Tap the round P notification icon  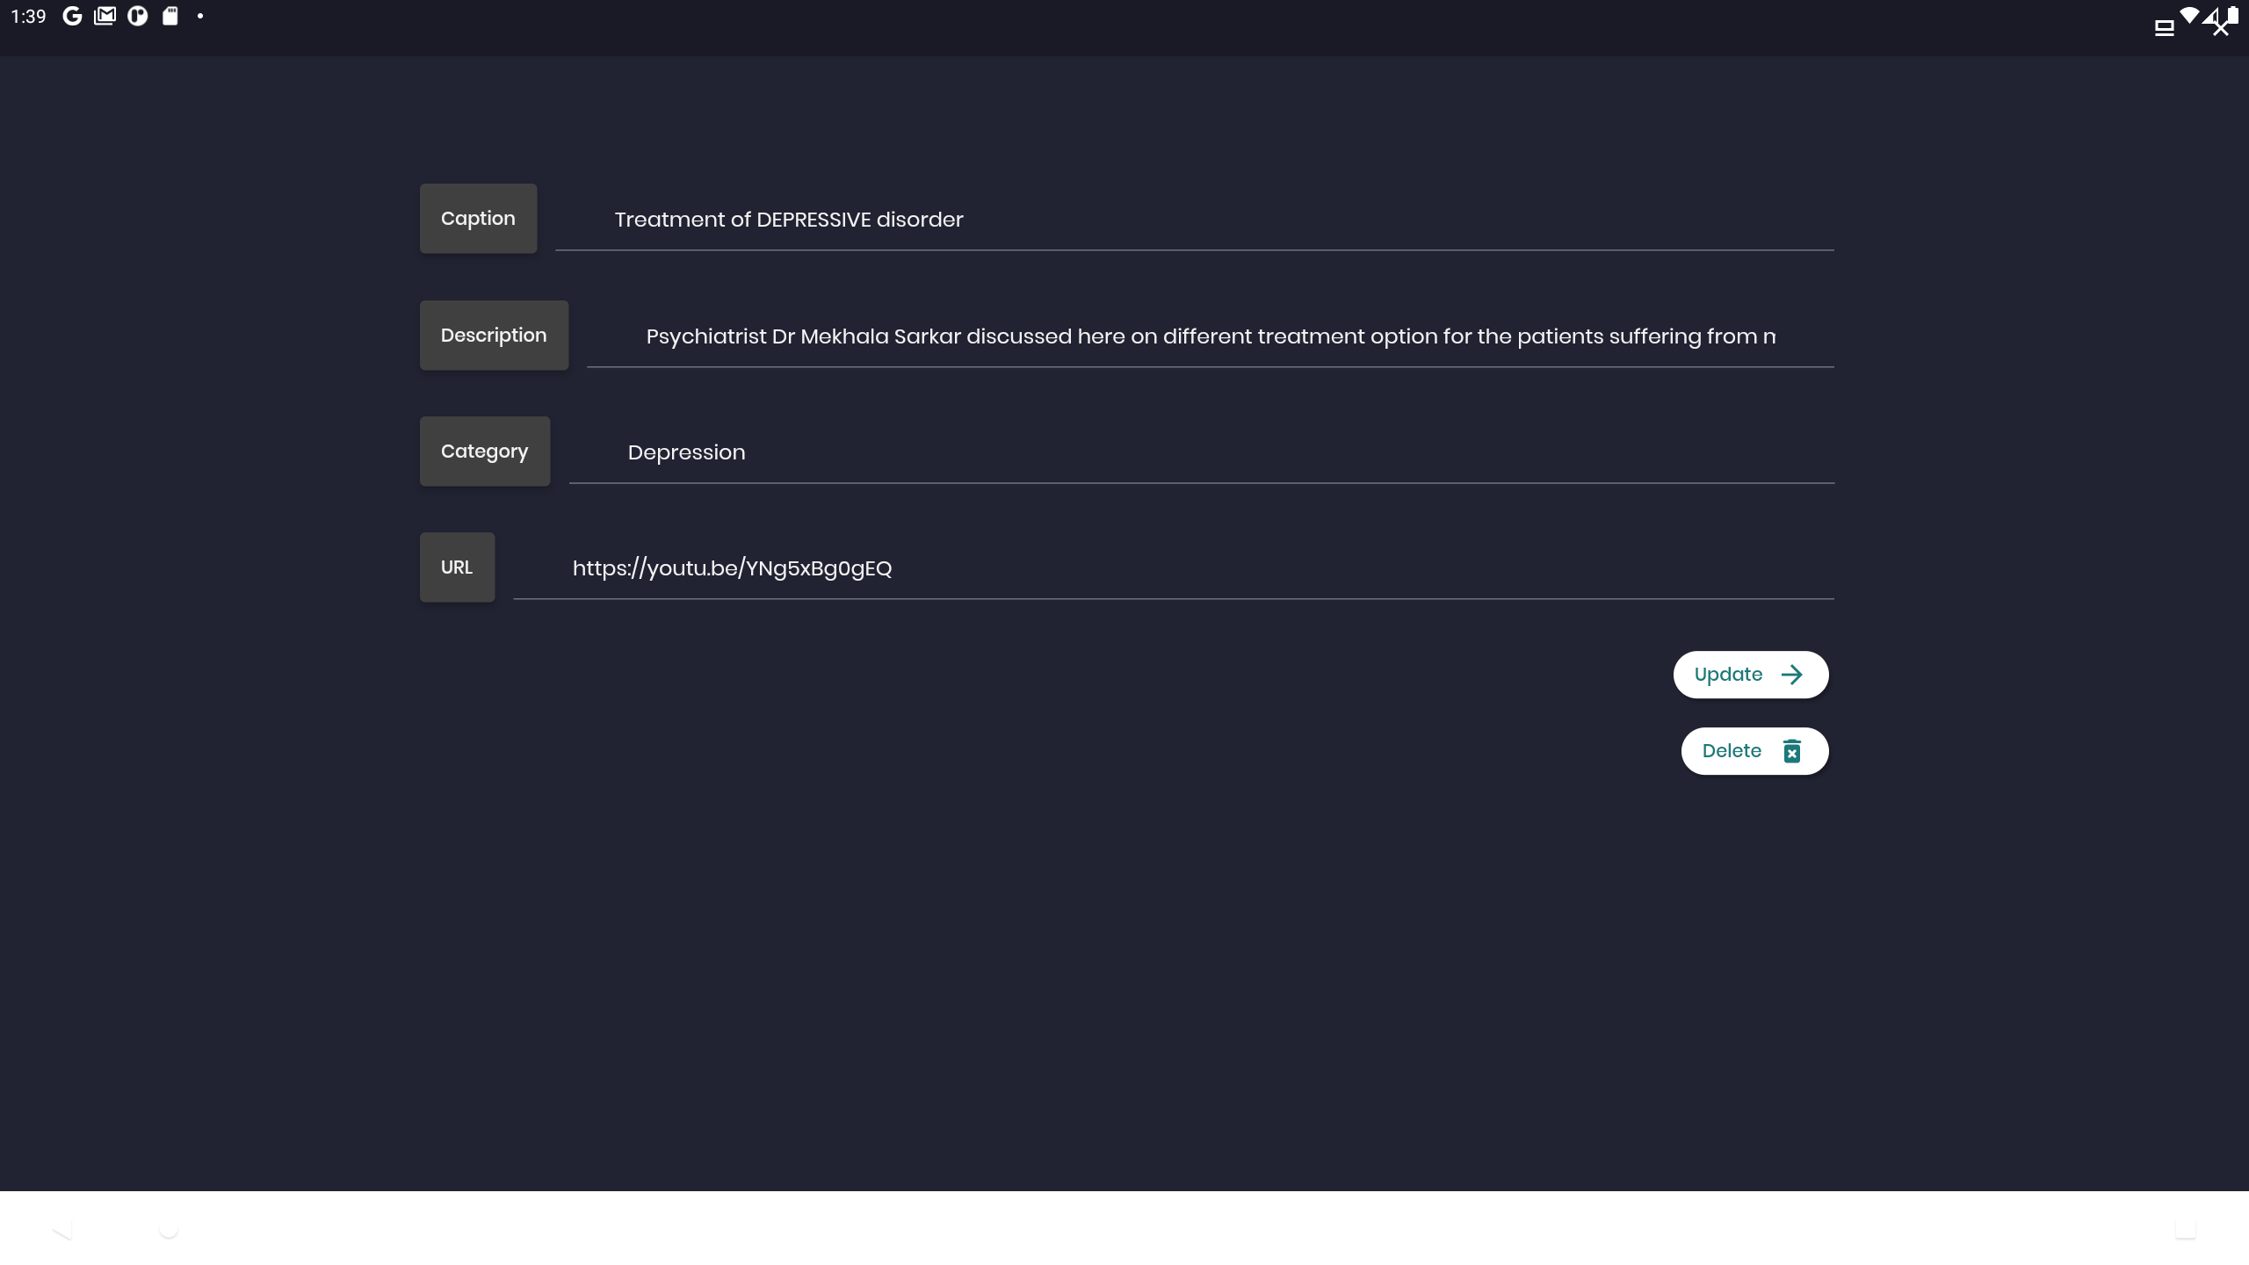coord(138,16)
